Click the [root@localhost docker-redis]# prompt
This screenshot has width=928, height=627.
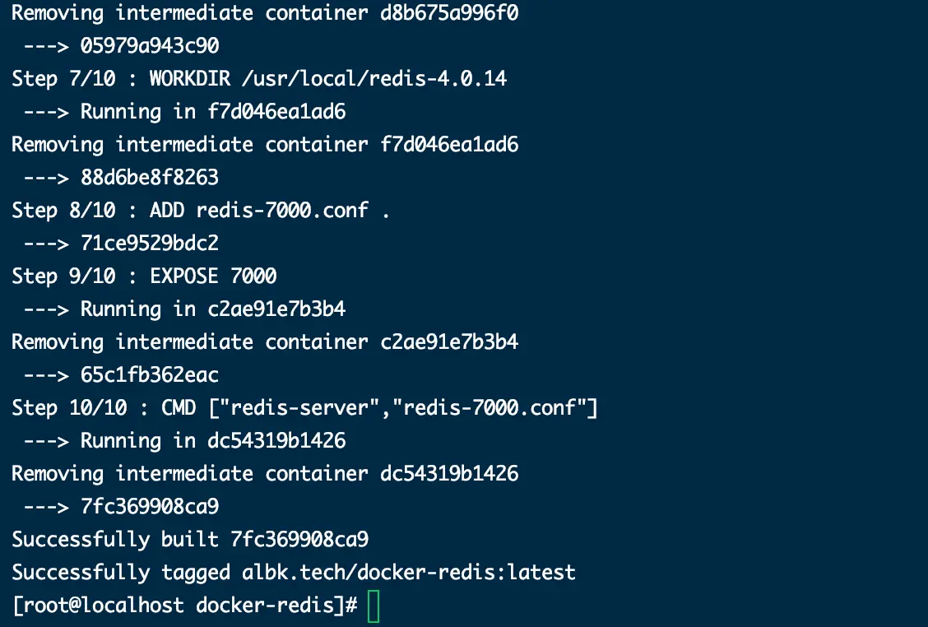[x=184, y=606]
